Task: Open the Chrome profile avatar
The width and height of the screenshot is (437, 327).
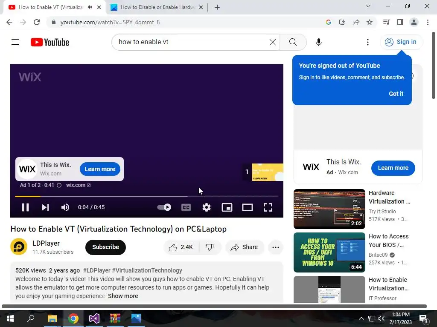Action: coord(414,22)
